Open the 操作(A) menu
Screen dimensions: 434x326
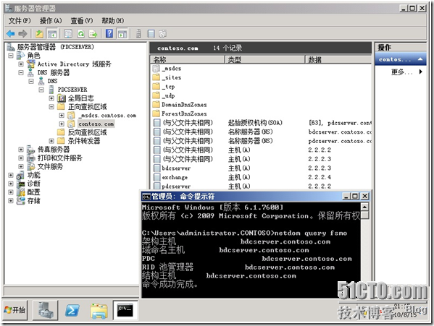(51, 21)
